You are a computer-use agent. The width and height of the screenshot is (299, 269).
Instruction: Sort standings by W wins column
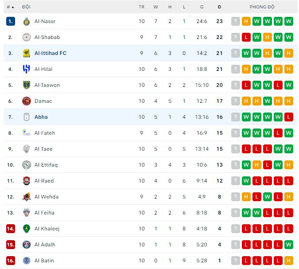155,7
